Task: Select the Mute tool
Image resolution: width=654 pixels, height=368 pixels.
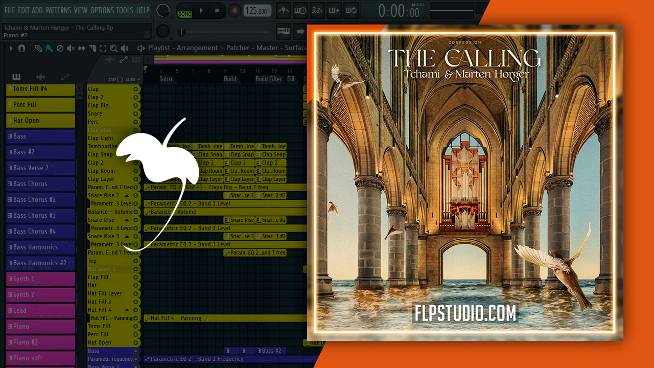Action: (71, 48)
